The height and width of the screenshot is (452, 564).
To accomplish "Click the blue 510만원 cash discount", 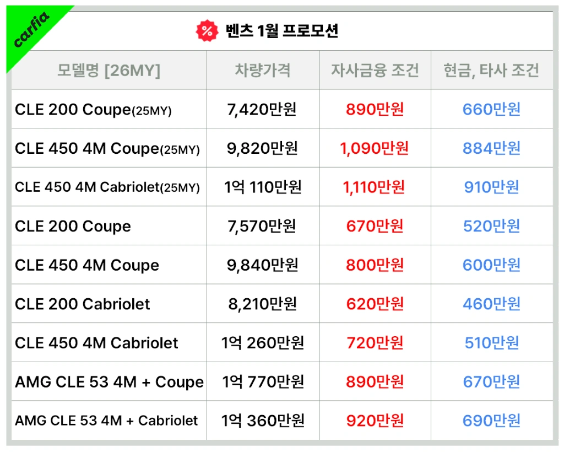I will point(492,343).
